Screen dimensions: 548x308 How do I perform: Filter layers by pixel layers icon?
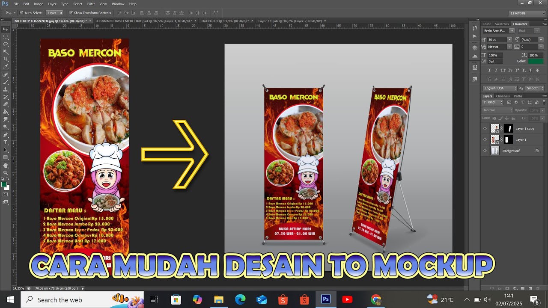509,102
